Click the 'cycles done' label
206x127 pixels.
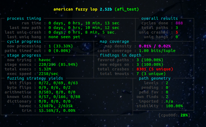(155, 23)
